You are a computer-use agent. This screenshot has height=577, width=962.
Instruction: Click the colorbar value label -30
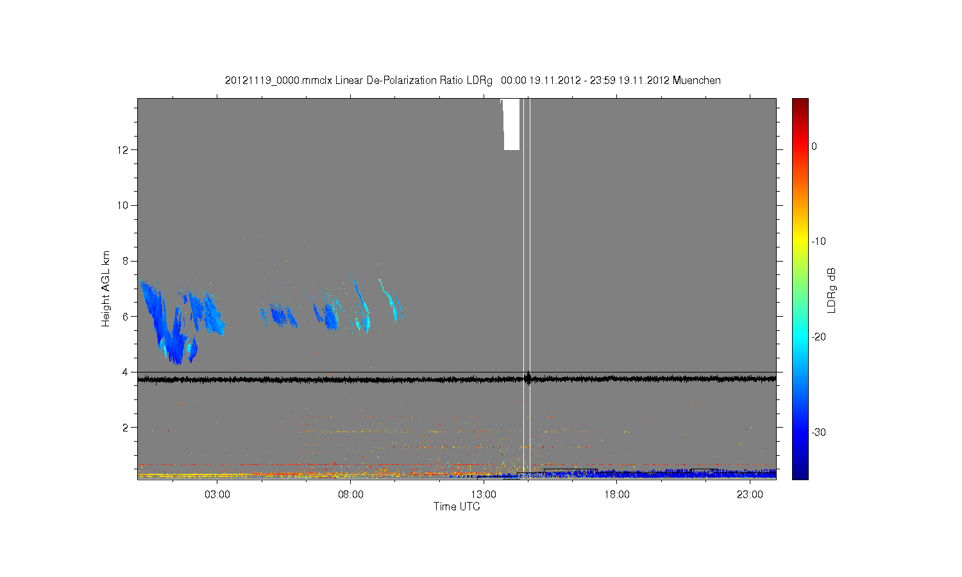coord(818,432)
